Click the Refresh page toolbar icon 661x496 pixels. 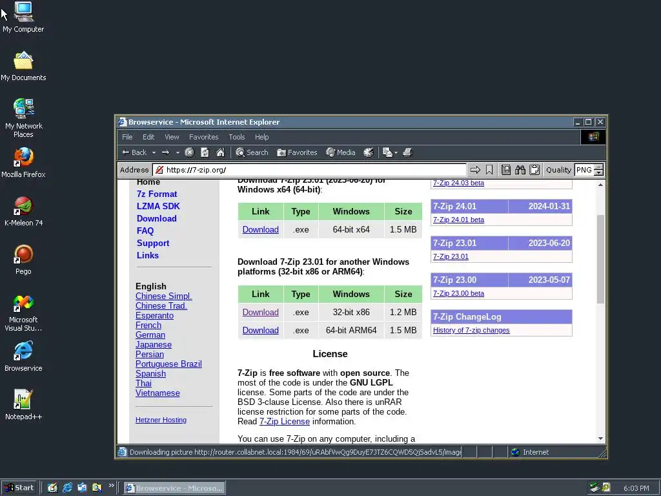205,152
